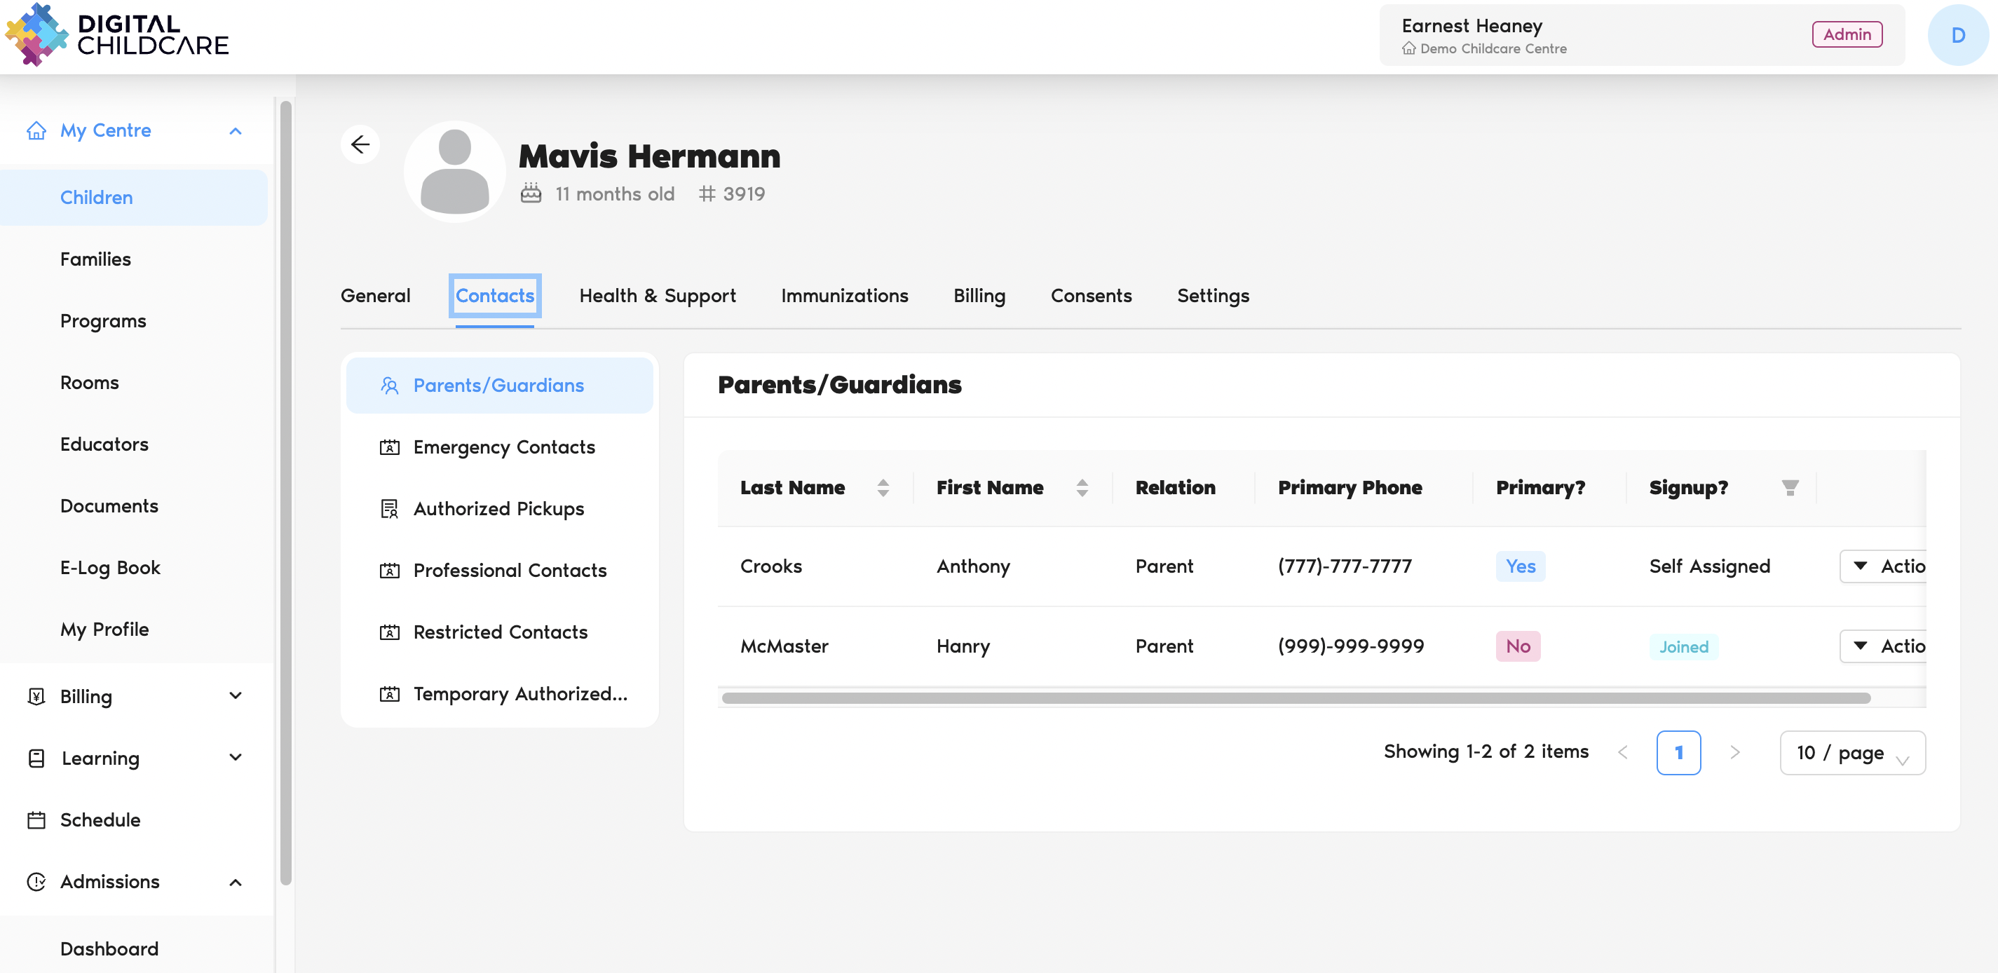
Task: Sort by the First Name column
Action: pyautogui.click(x=1081, y=488)
